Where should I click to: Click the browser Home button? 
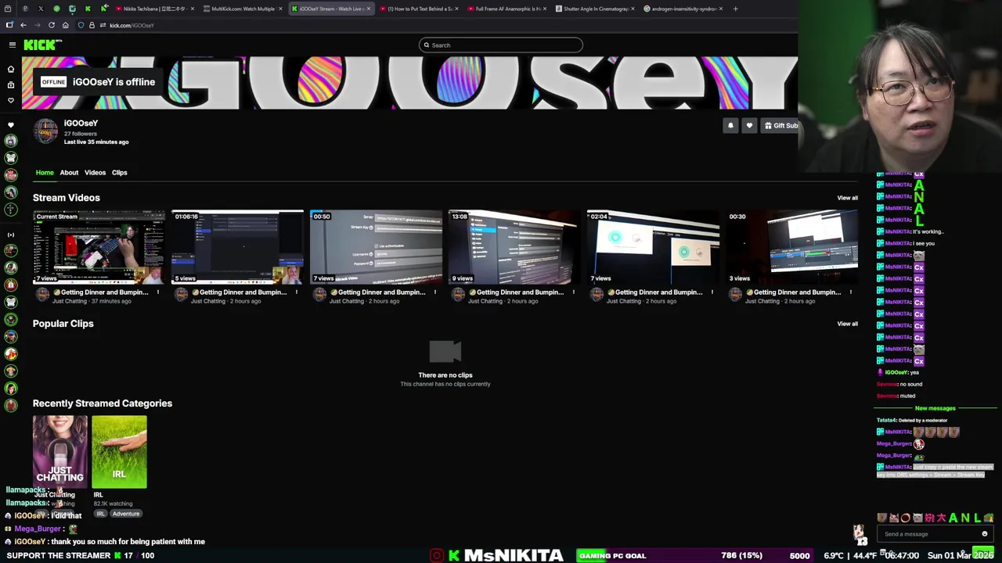(x=65, y=25)
